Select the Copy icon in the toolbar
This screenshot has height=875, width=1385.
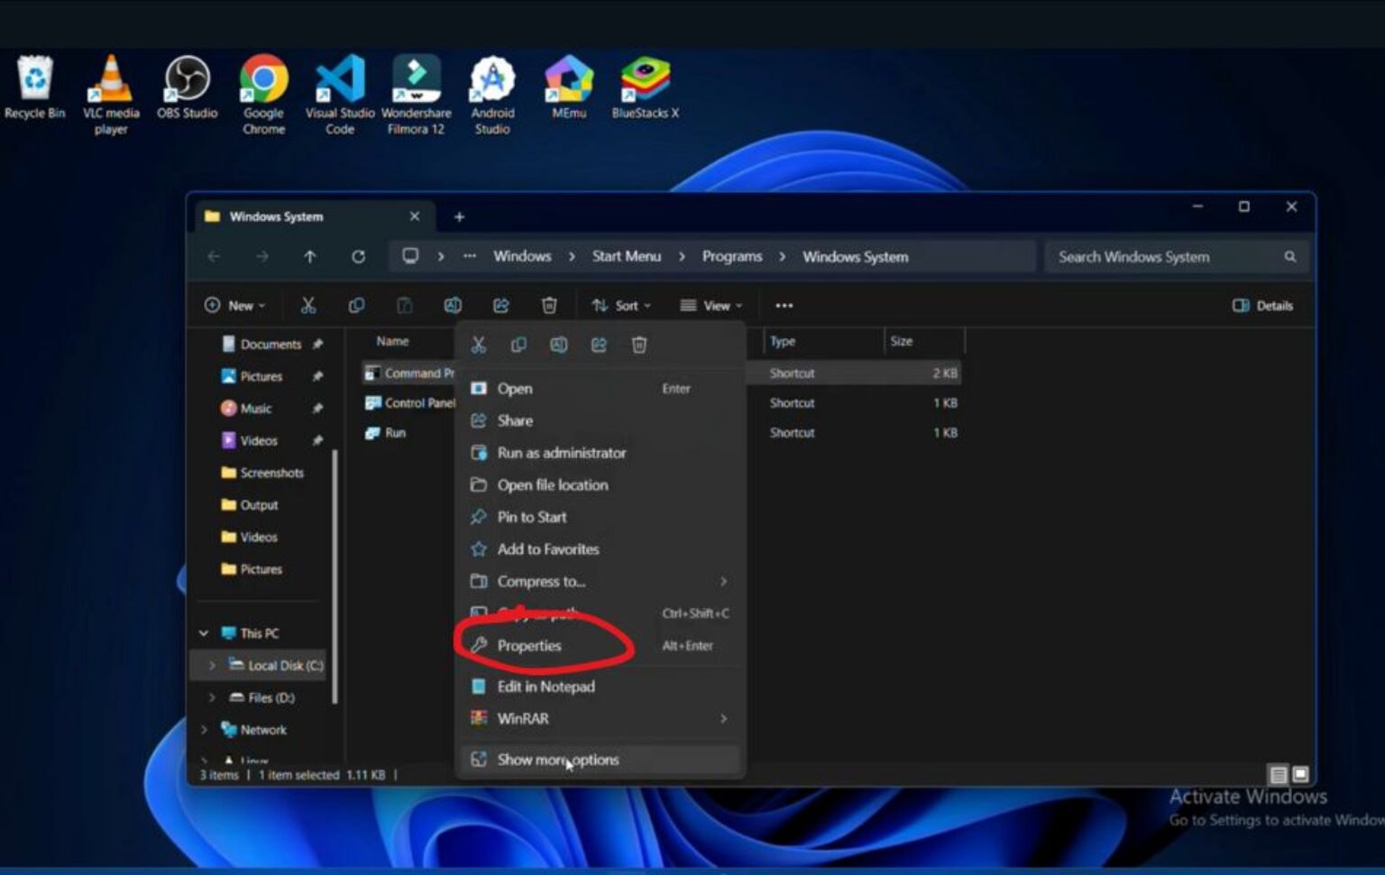tap(357, 305)
